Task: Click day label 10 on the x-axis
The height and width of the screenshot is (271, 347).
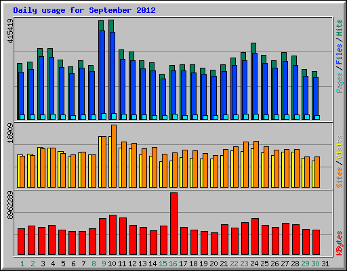Action: [112, 264]
